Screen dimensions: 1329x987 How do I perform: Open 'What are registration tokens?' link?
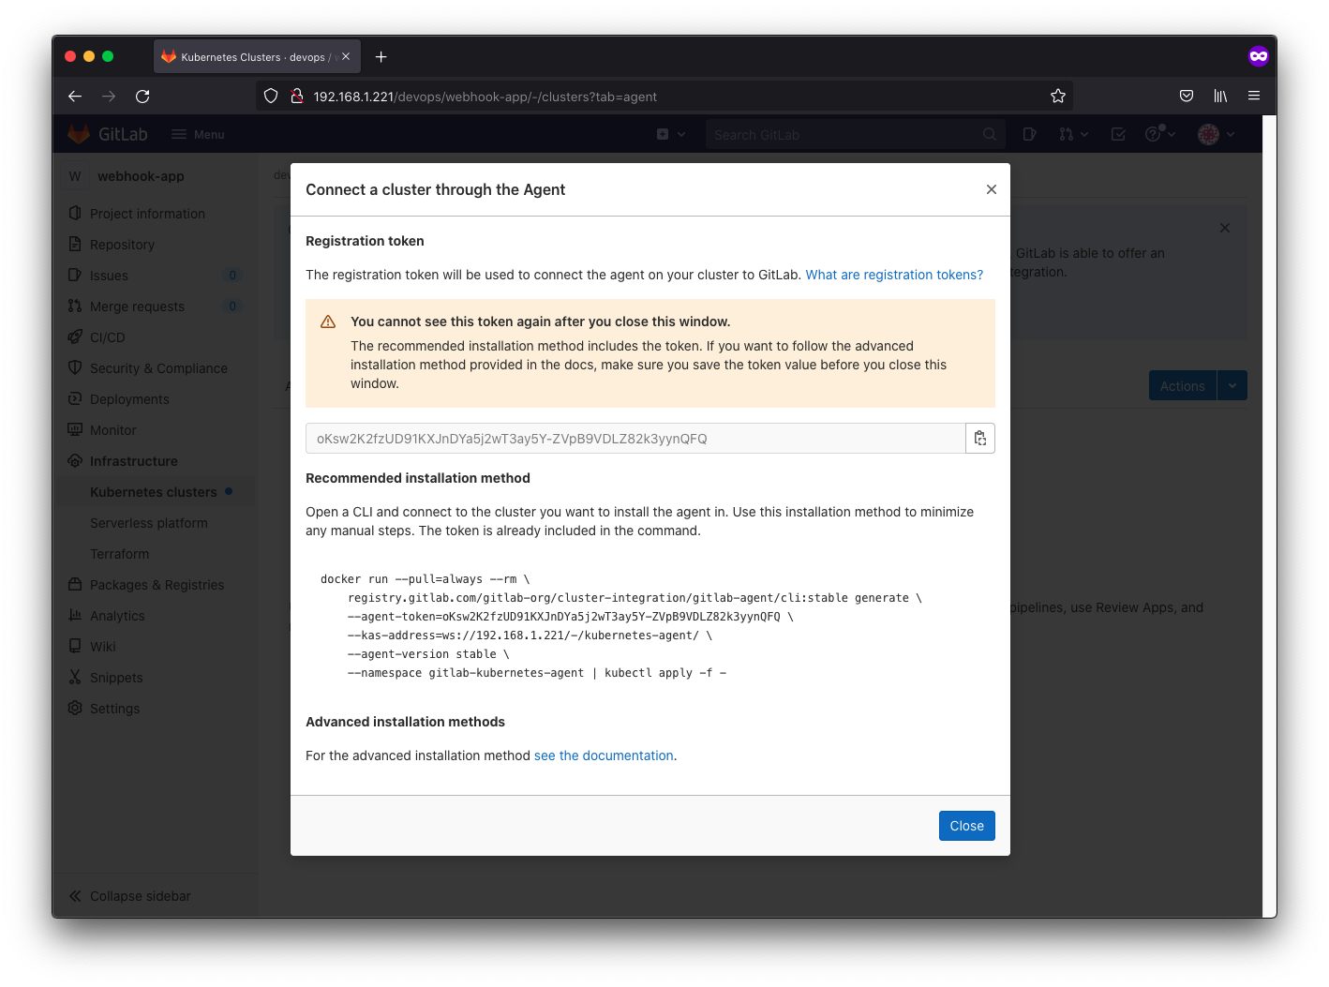[x=893, y=275]
